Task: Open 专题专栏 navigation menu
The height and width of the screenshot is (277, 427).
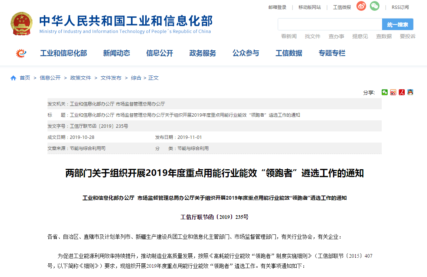Action: point(332,53)
